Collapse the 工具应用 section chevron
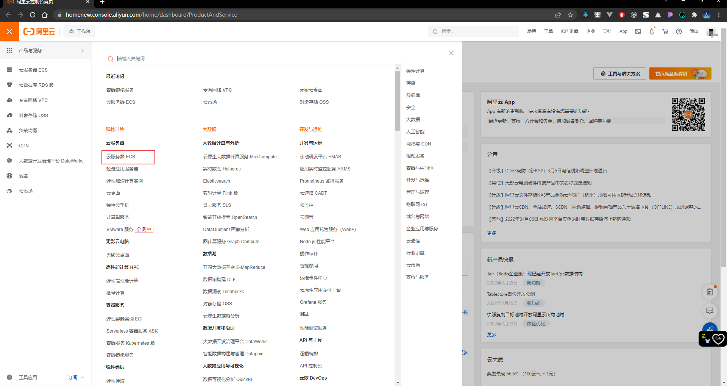The width and height of the screenshot is (727, 386). pyautogui.click(x=83, y=377)
